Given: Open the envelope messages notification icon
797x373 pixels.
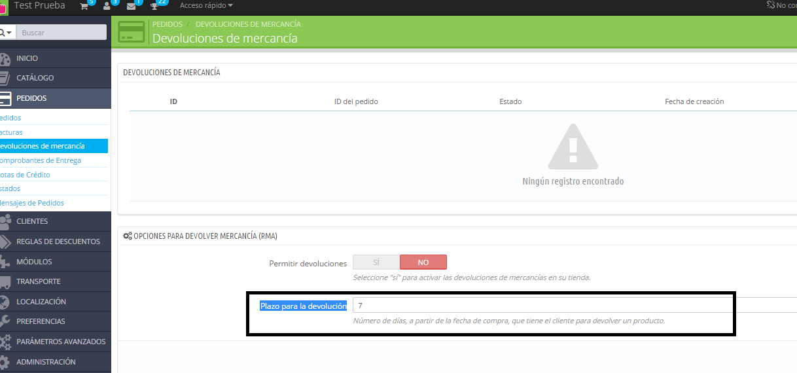Looking at the screenshot, I should pyautogui.click(x=132, y=6).
